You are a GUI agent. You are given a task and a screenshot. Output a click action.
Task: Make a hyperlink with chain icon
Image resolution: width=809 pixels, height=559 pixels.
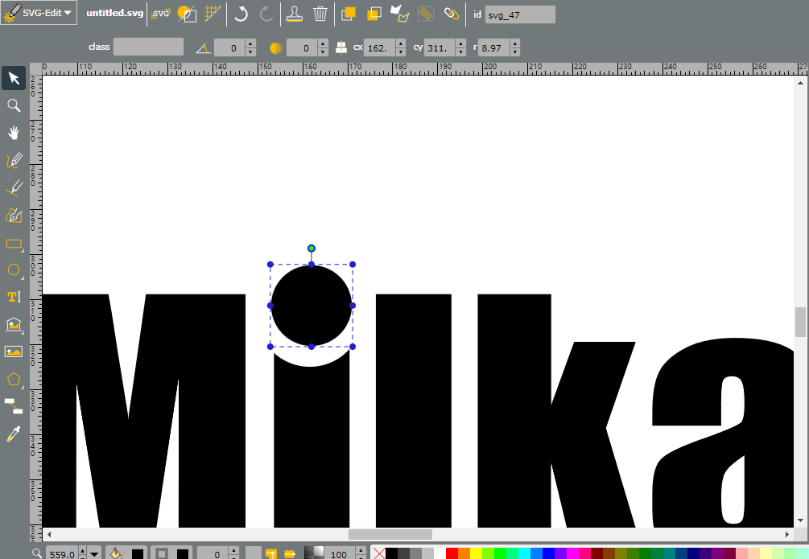coord(452,14)
